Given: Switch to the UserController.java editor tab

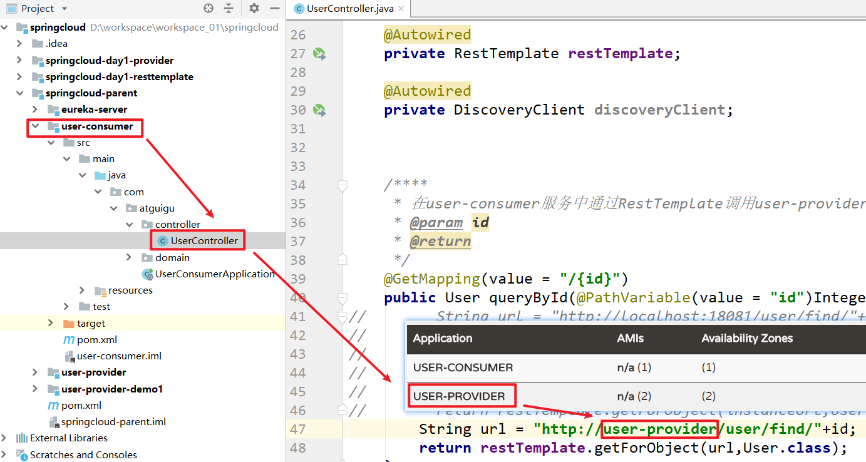Looking at the screenshot, I should (349, 9).
